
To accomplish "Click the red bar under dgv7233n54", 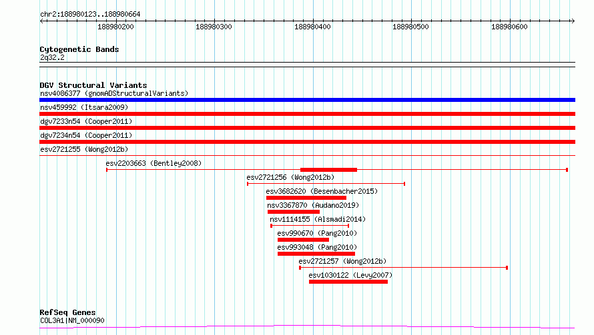I will pyautogui.click(x=307, y=128).
